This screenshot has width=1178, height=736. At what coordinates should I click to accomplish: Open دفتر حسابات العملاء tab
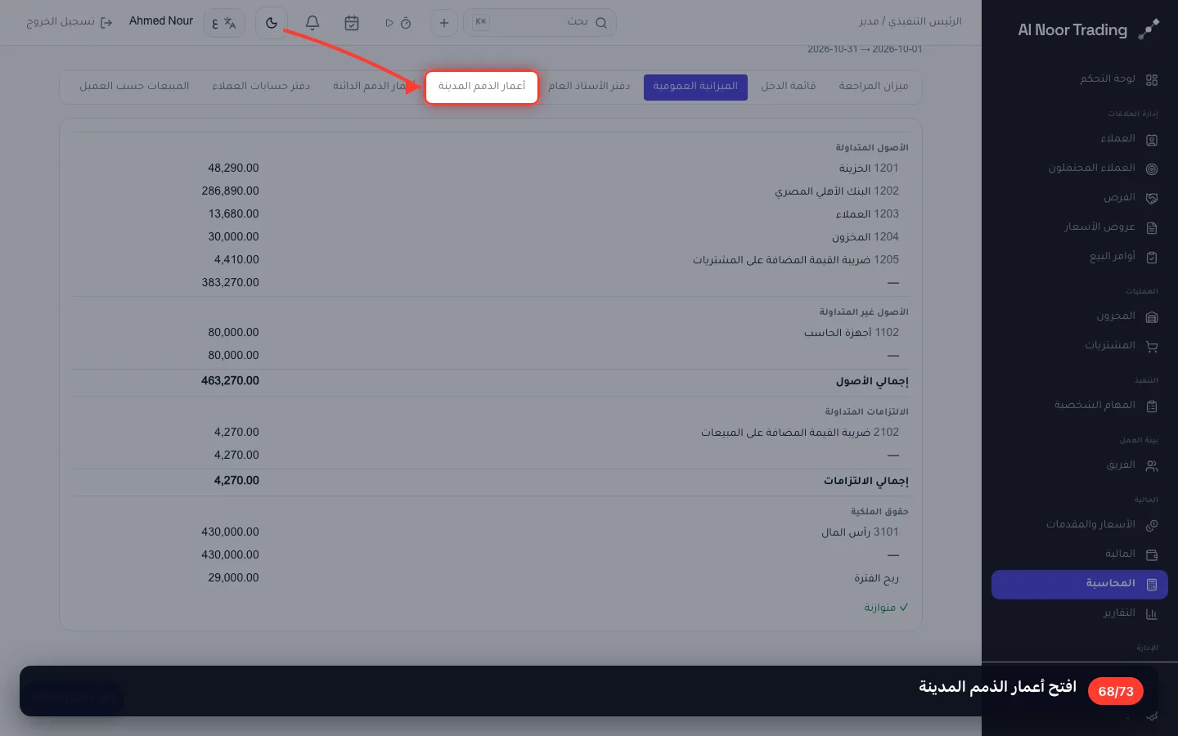(261, 87)
